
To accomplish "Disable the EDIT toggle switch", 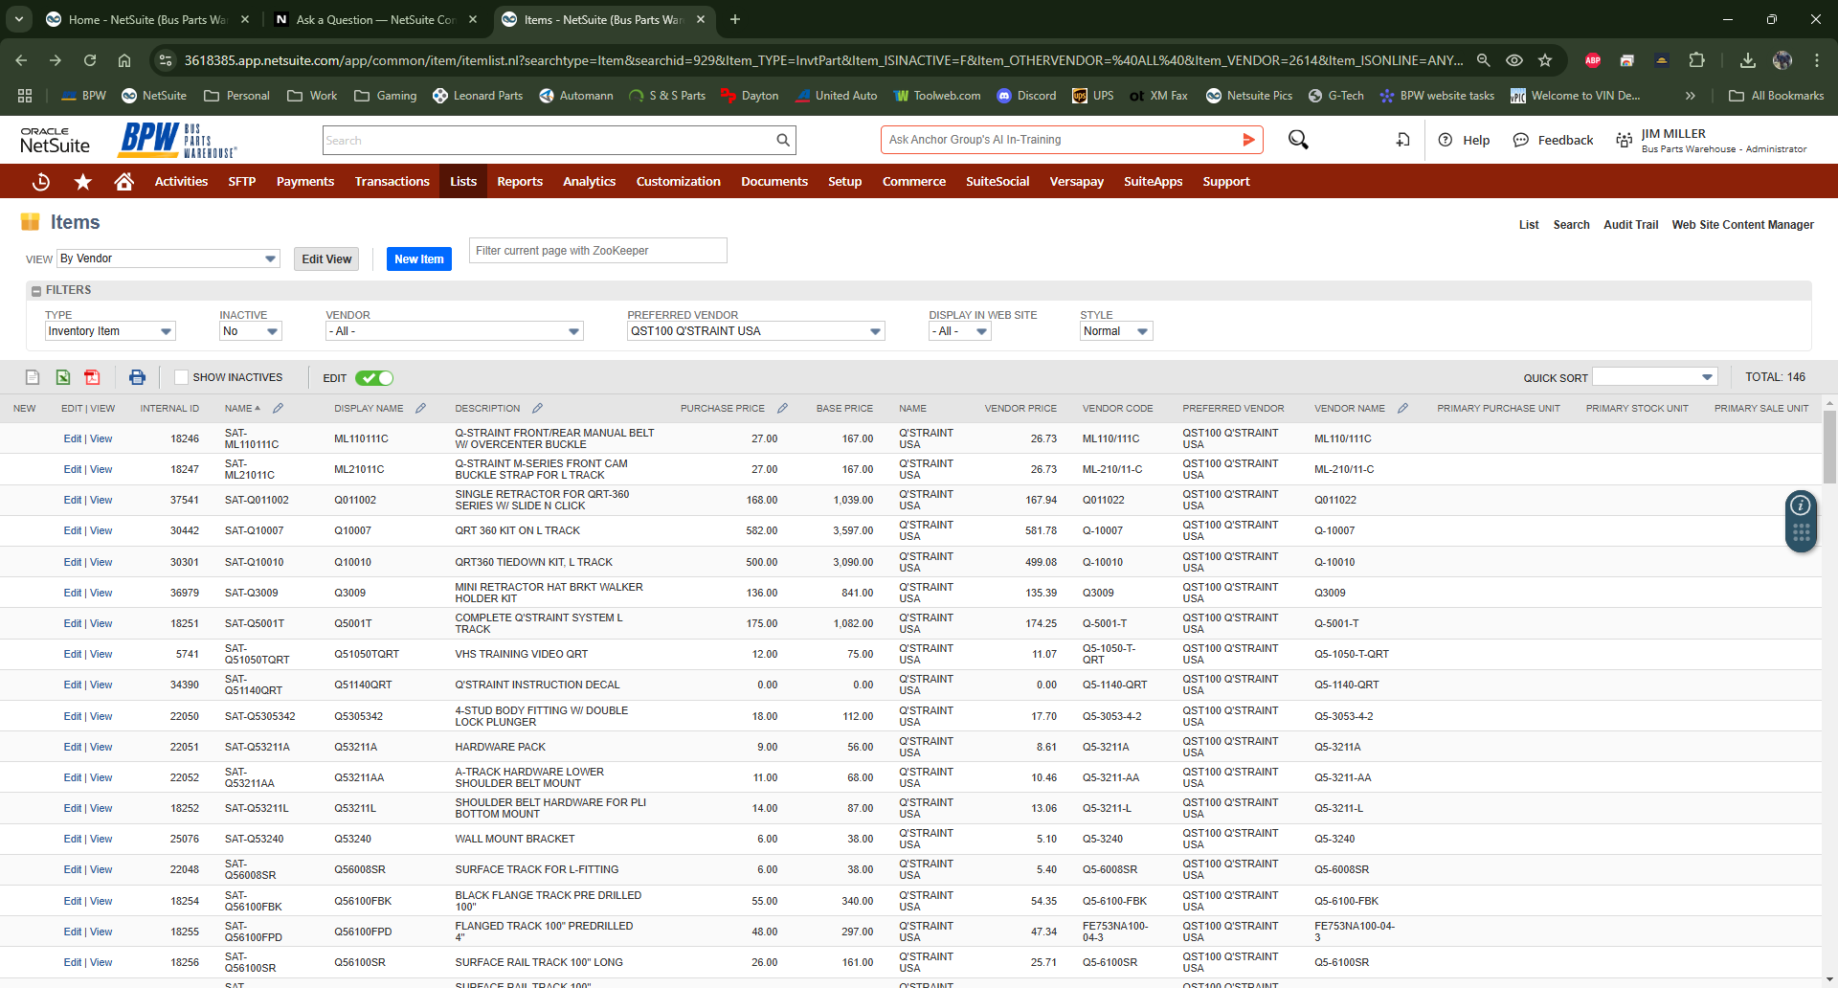I will coord(373,377).
